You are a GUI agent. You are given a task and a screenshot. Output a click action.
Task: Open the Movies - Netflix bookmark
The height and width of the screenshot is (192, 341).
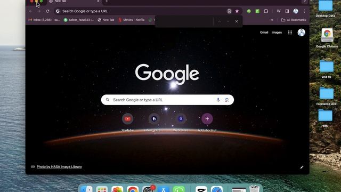(x=132, y=20)
